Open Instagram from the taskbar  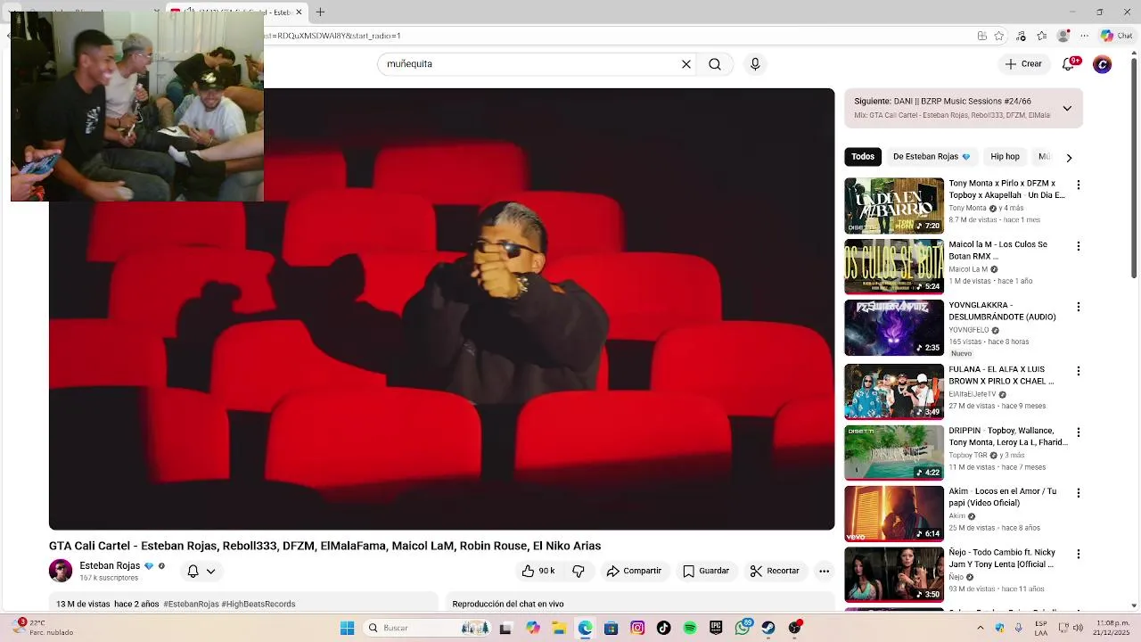pyautogui.click(x=637, y=628)
